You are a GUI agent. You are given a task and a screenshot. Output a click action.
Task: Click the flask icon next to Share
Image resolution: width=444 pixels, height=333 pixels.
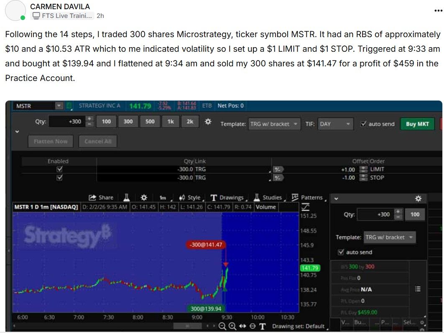point(127,197)
